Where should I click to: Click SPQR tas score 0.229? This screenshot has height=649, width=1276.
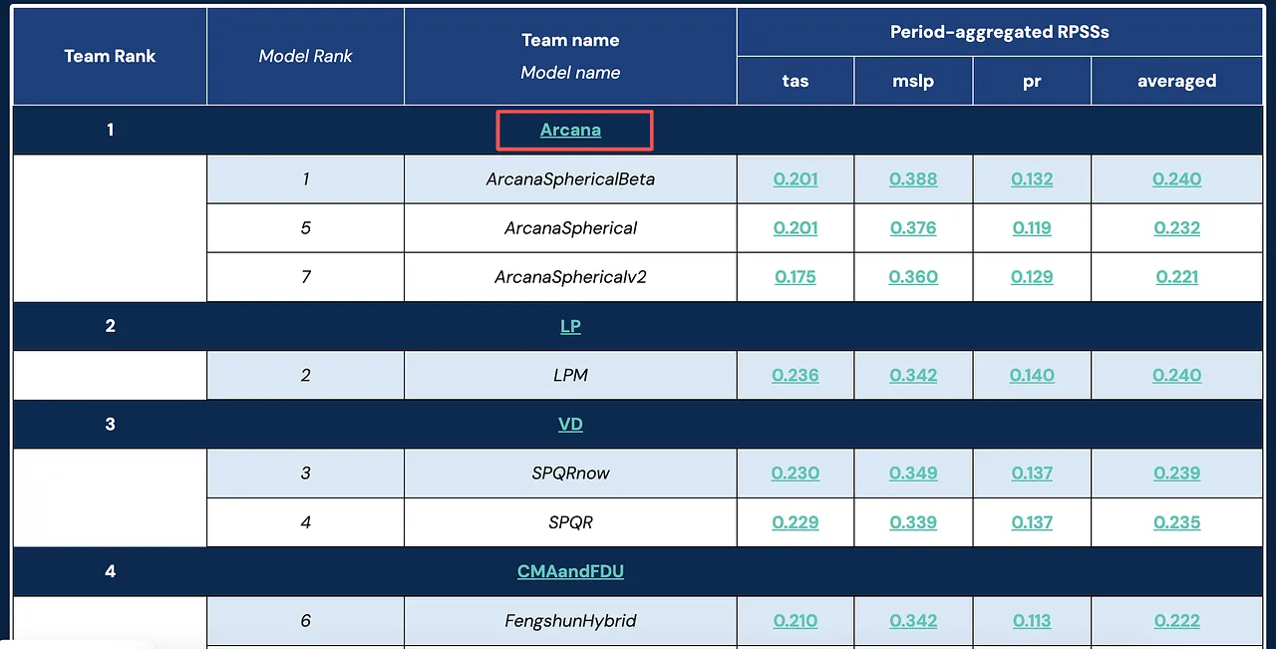[x=796, y=522]
